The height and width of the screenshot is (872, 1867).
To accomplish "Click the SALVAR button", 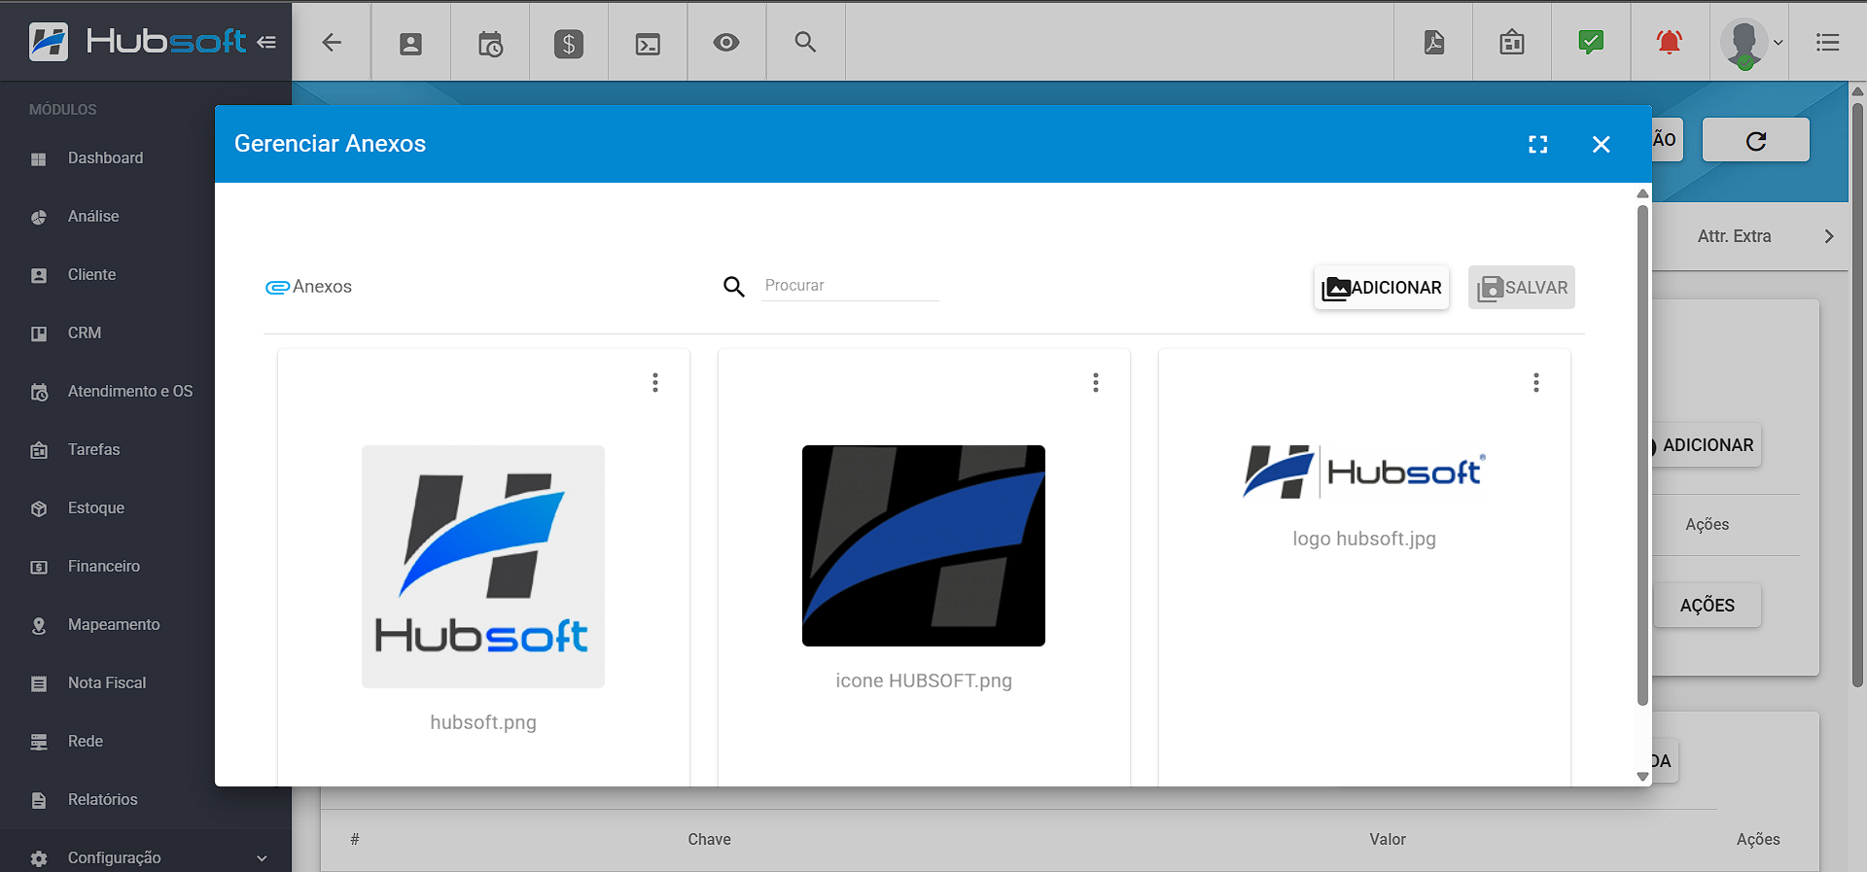I will [x=1522, y=288].
